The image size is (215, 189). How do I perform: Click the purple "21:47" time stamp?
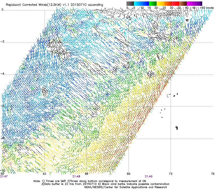[4, 176]
